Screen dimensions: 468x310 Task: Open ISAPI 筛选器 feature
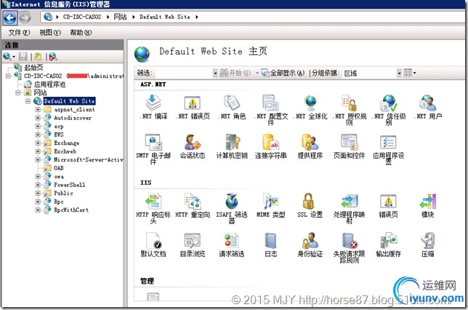point(232,208)
